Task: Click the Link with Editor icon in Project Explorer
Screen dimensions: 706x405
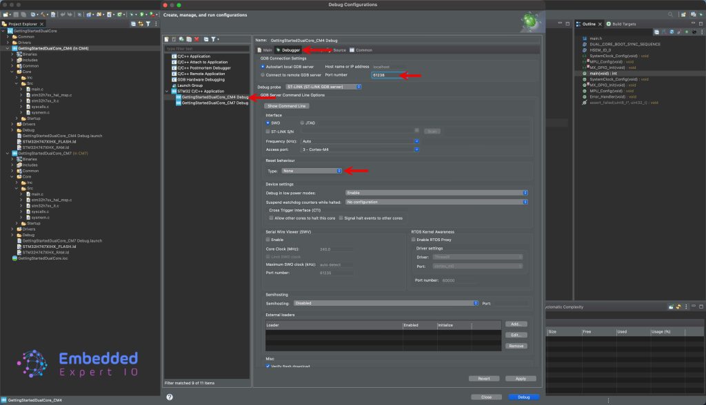Action: click(141, 24)
